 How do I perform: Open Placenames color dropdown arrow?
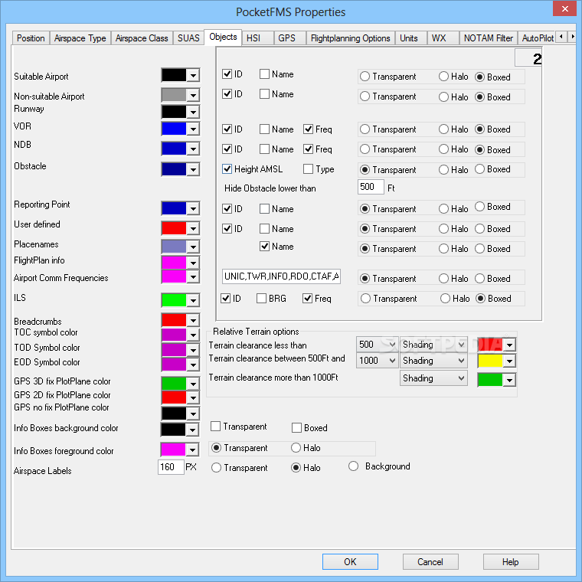coord(193,247)
